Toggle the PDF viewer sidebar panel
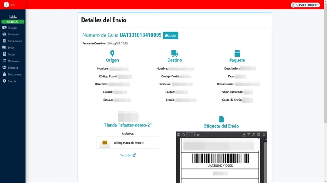The width and height of the screenshot is (327, 183). (x=179, y=135)
